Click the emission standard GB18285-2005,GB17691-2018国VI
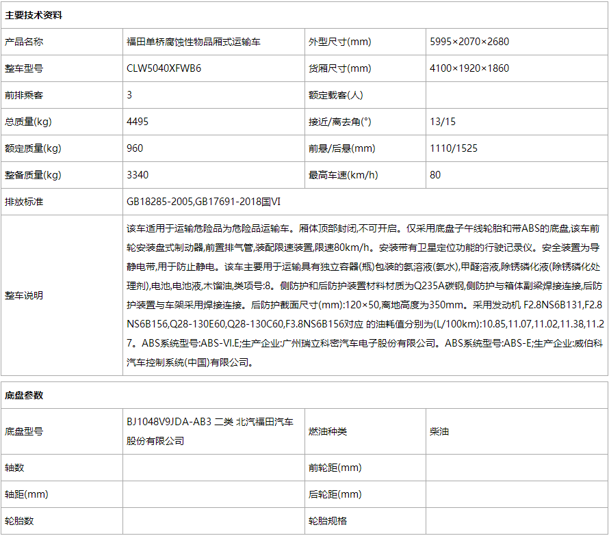Image resolution: width=609 pixels, height=538 pixels. pos(203,202)
